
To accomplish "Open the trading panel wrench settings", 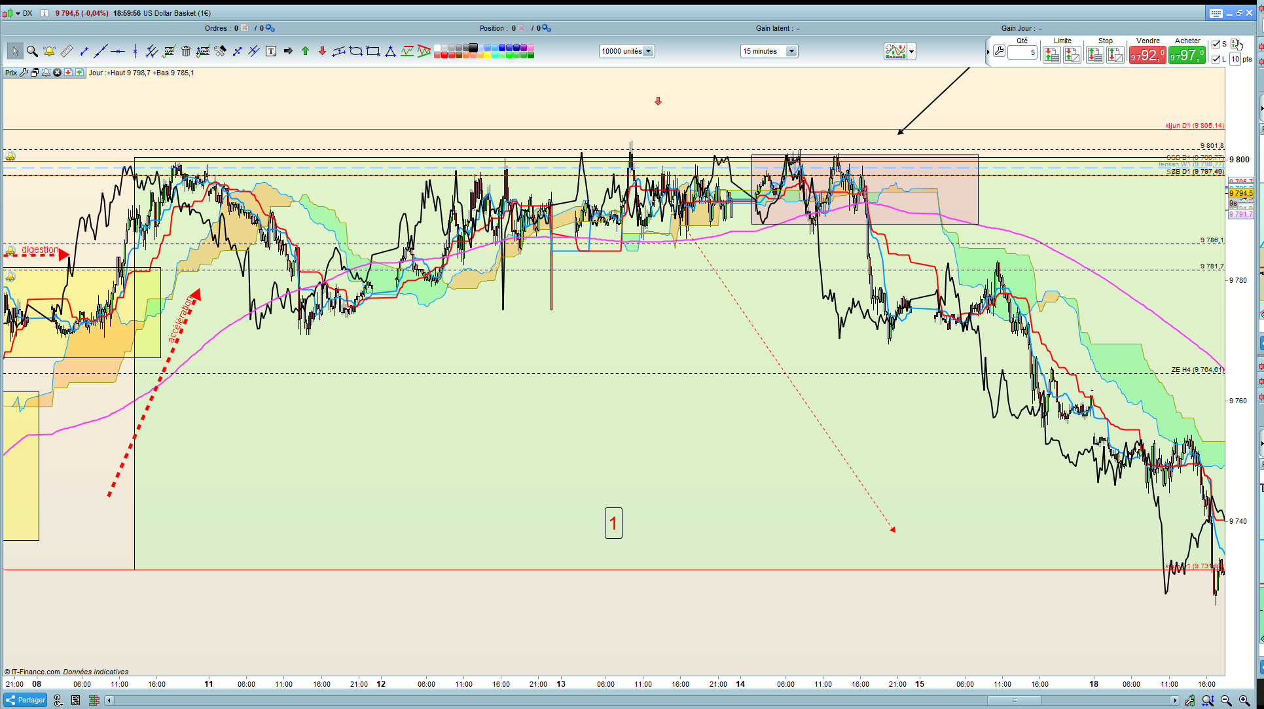I will click(999, 51).
